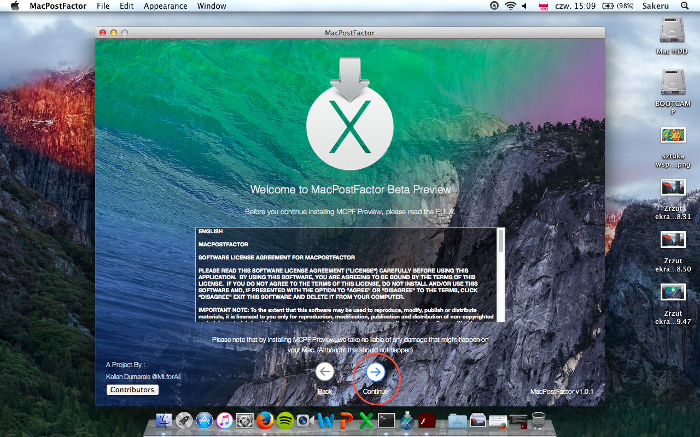
Task: Open Spotlight search magnifier
Action: tap(685, 6)
